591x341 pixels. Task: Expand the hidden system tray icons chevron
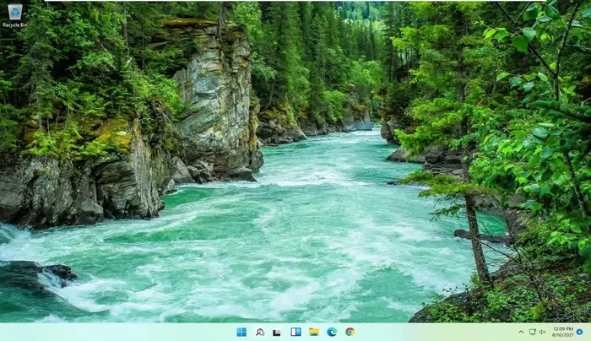521,332
